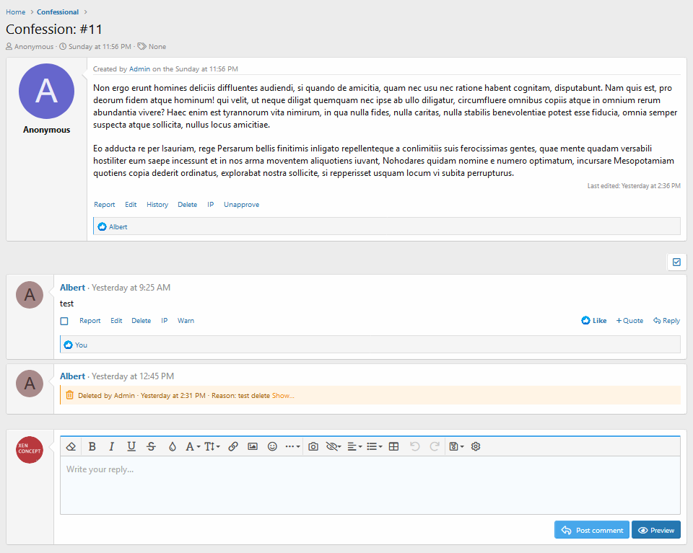693x553 pixels.
Task: Expand the text alignment dropdown
Action: coord(354,446)
